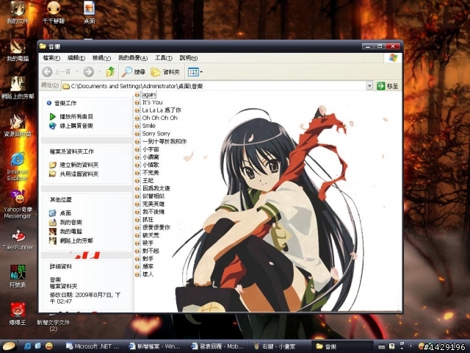This screenshot has width=470, height=353.
Task: Open the 搜尋 search pane
Action: [x=134, y=72]
